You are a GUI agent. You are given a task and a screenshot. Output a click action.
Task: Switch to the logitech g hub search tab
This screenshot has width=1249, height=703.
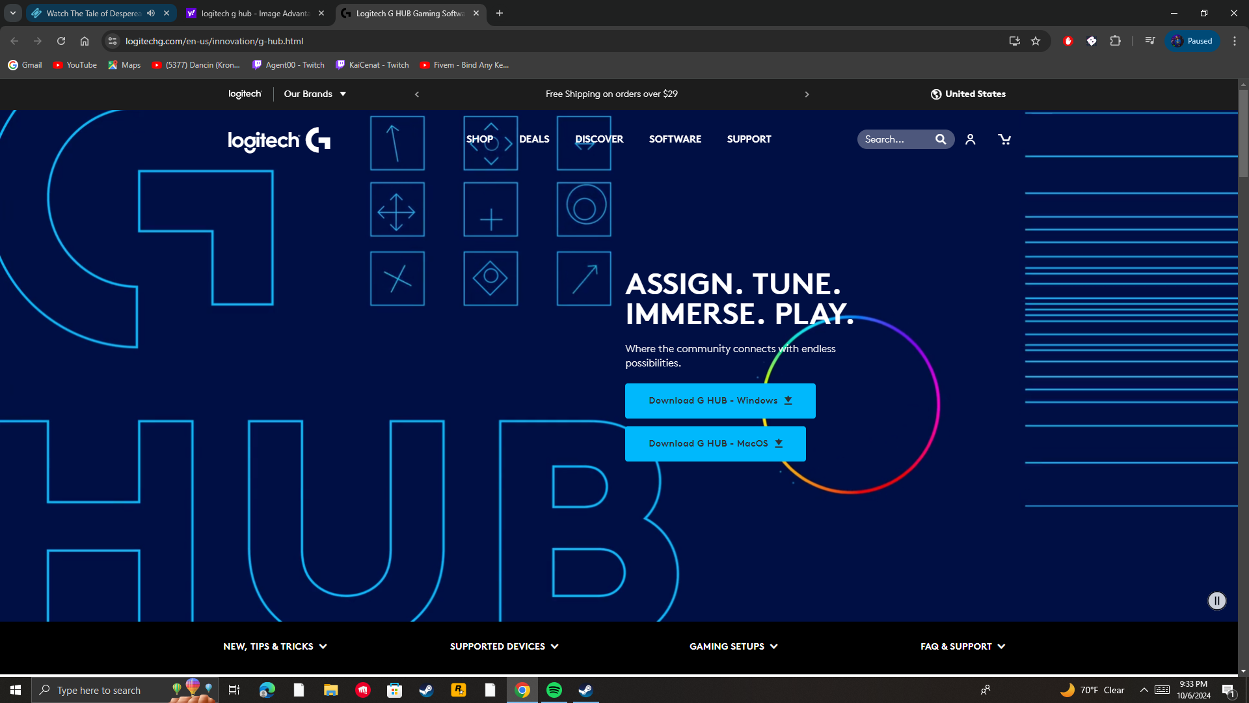(255, 13)
